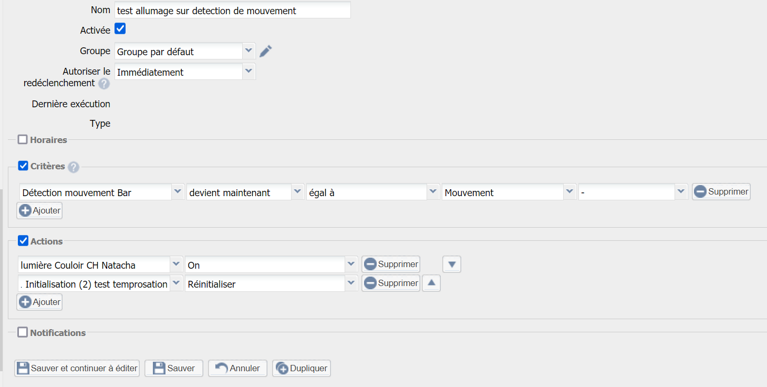Click the pencil icon to edit the group
Screen dimensions: 767x387
click(x=266, y=52)
